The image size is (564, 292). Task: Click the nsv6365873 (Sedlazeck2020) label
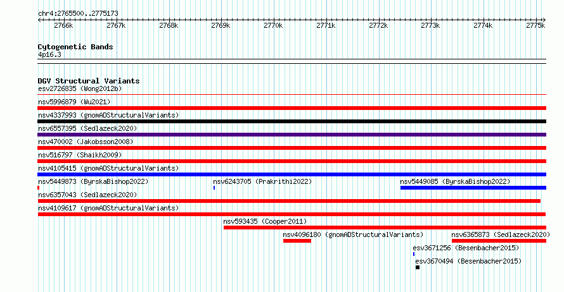[501, 234]
